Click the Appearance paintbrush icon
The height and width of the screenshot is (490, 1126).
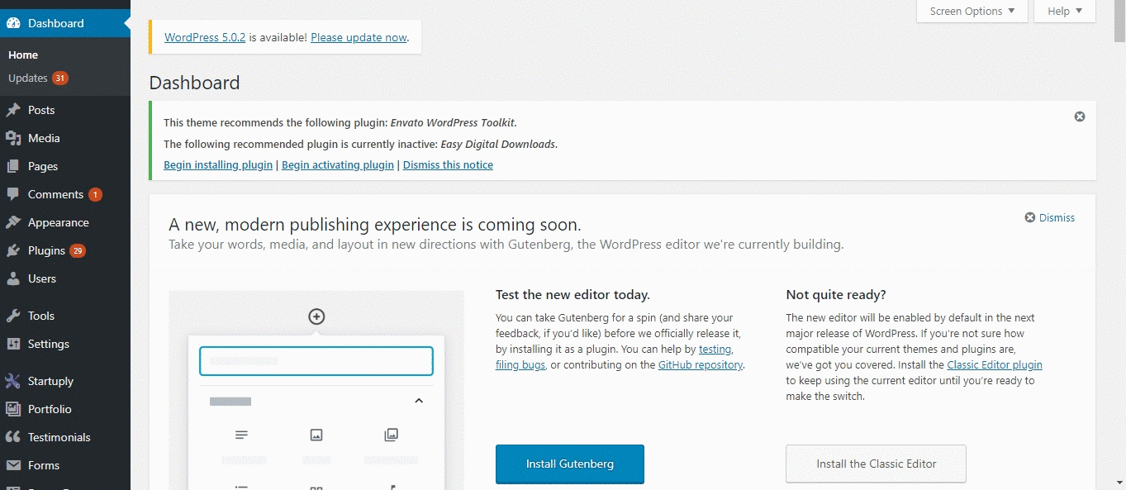[13, 222]
